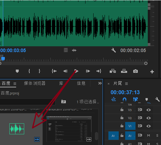Add a marker in the source monitor
Screen dimensions: 161x145
[x=17, y=71]
